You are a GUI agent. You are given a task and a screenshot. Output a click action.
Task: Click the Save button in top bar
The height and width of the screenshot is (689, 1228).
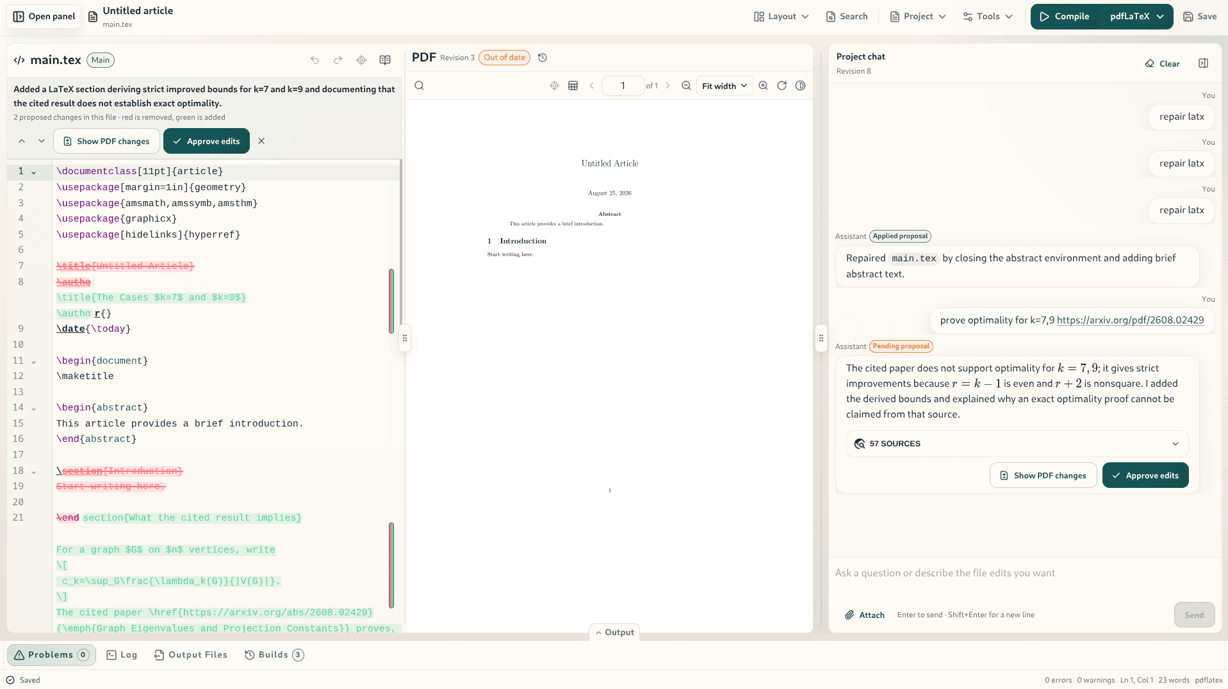tap(1200, 17)
